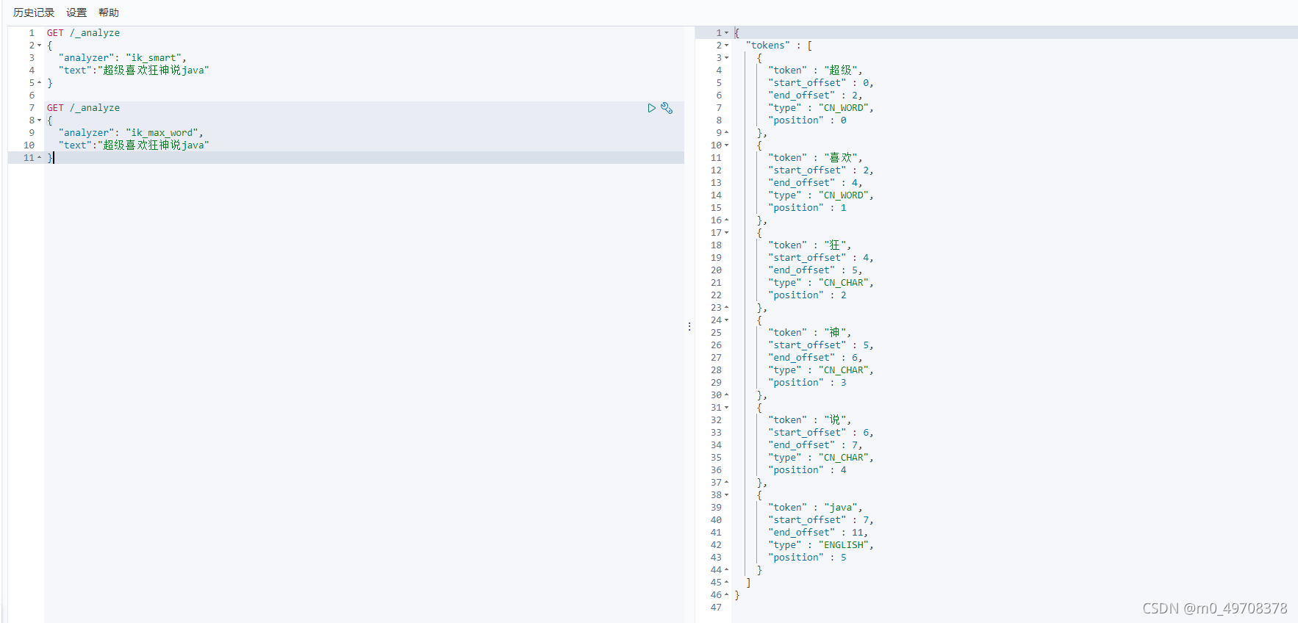Fold the root object at output line 1
Screen dimensions: 1298x623
click(727, 33)
